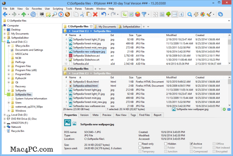
Task: Click the Visual Filter funnel icon
Action: click(x=144, y=14)
